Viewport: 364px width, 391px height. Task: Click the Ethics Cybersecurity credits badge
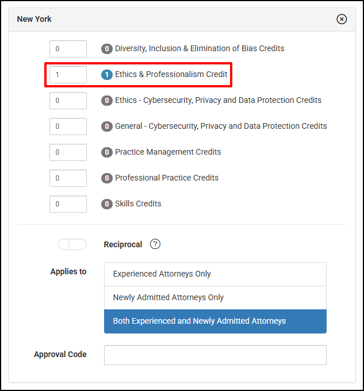click(x=107, y=101)
